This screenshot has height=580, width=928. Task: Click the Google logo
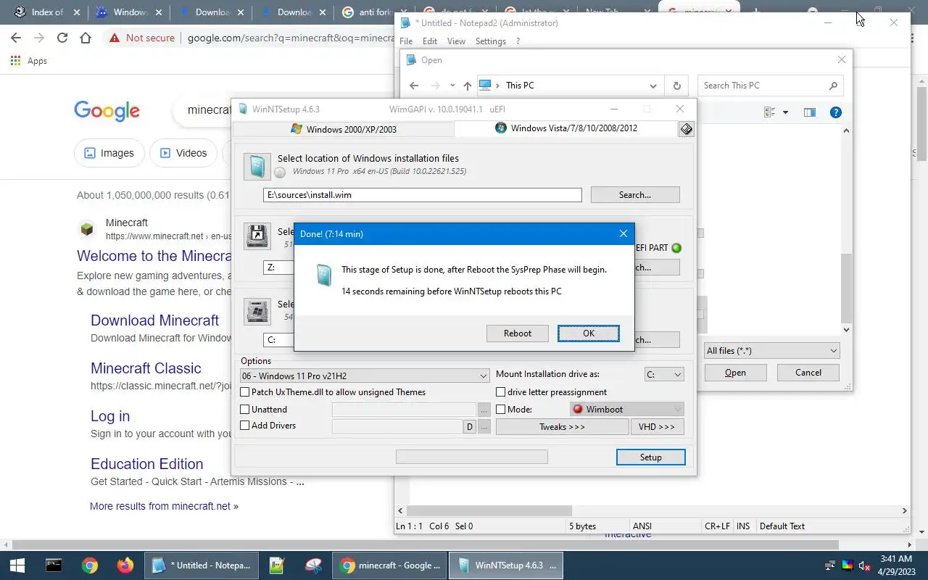(107, 111)
